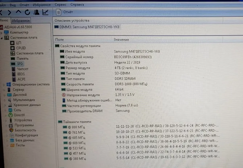Click the Поле column header
The height and width of the screenshot is (168, 243).
click(x=59, y=40)
